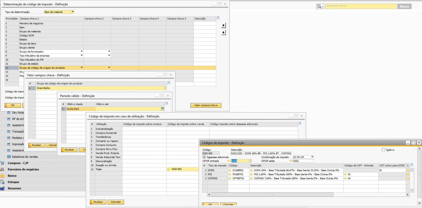Open the Tipo de determinação dropdown

(x=73, y=12)
